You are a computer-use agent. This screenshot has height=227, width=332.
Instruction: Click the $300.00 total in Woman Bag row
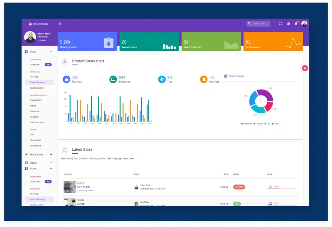point(224,187)
